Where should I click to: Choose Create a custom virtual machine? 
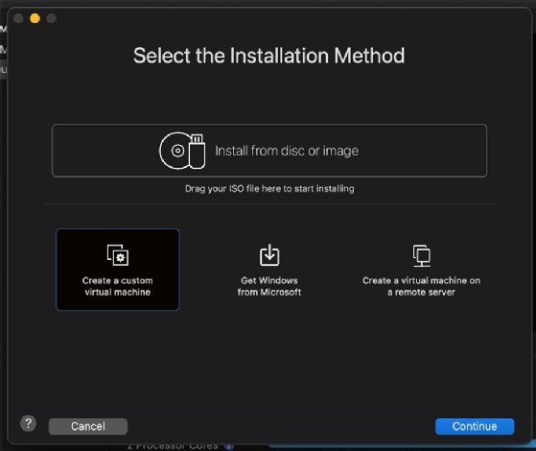[x=118, y=270]
